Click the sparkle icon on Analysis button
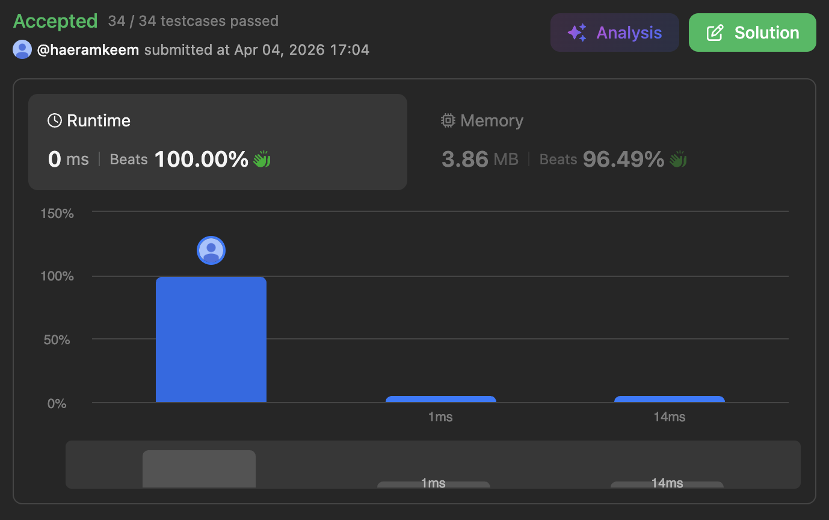The image size is (829, 520). point(577,32)
